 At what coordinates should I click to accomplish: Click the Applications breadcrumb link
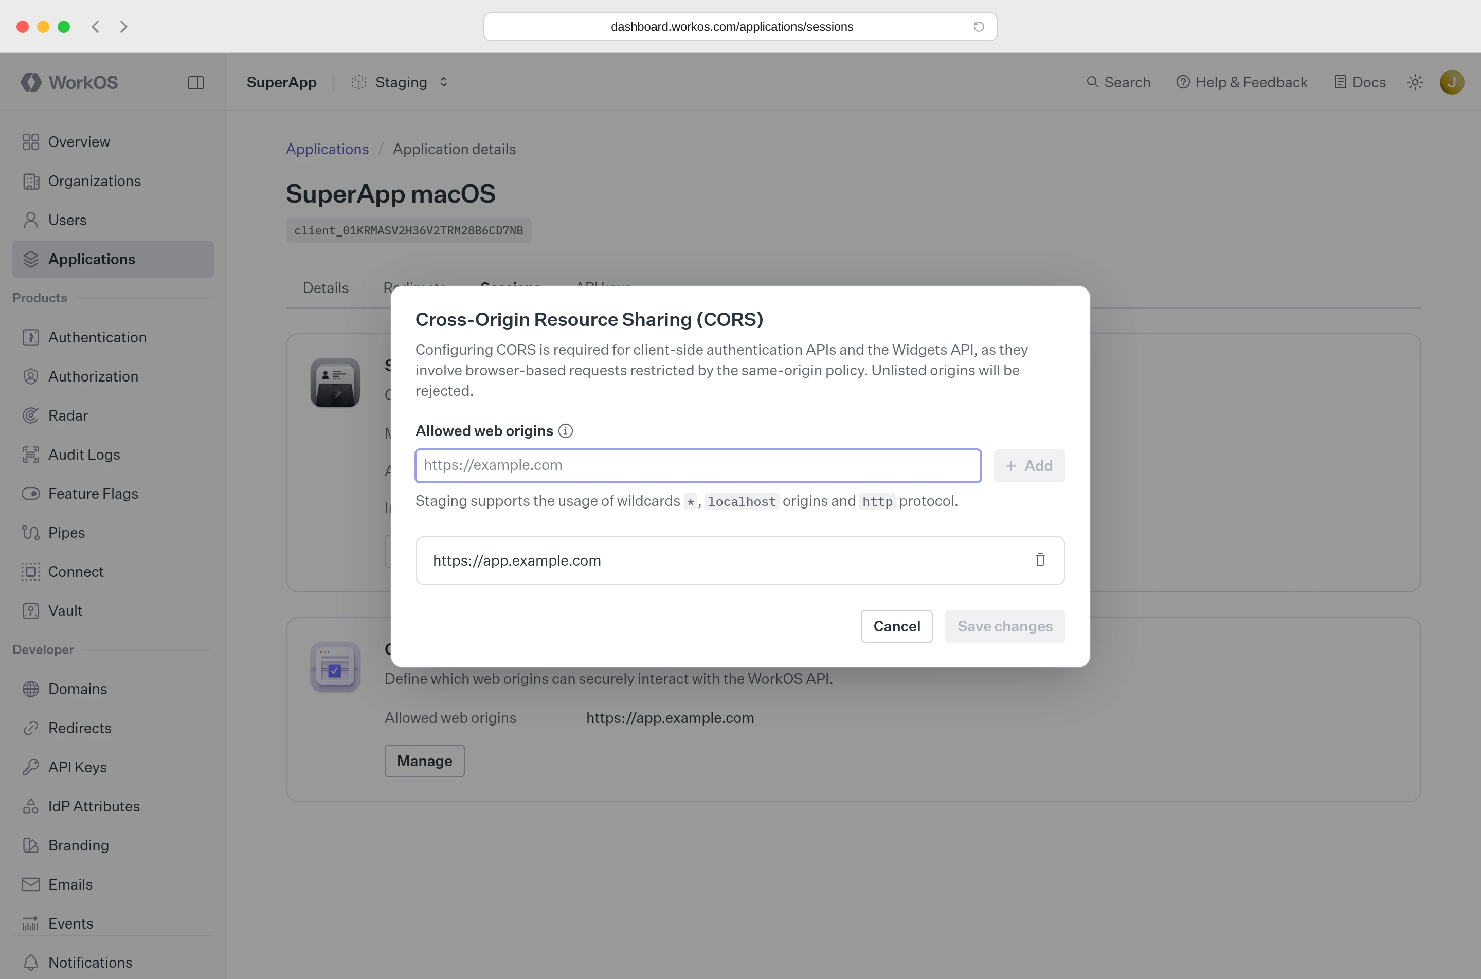tap(327, 149)
